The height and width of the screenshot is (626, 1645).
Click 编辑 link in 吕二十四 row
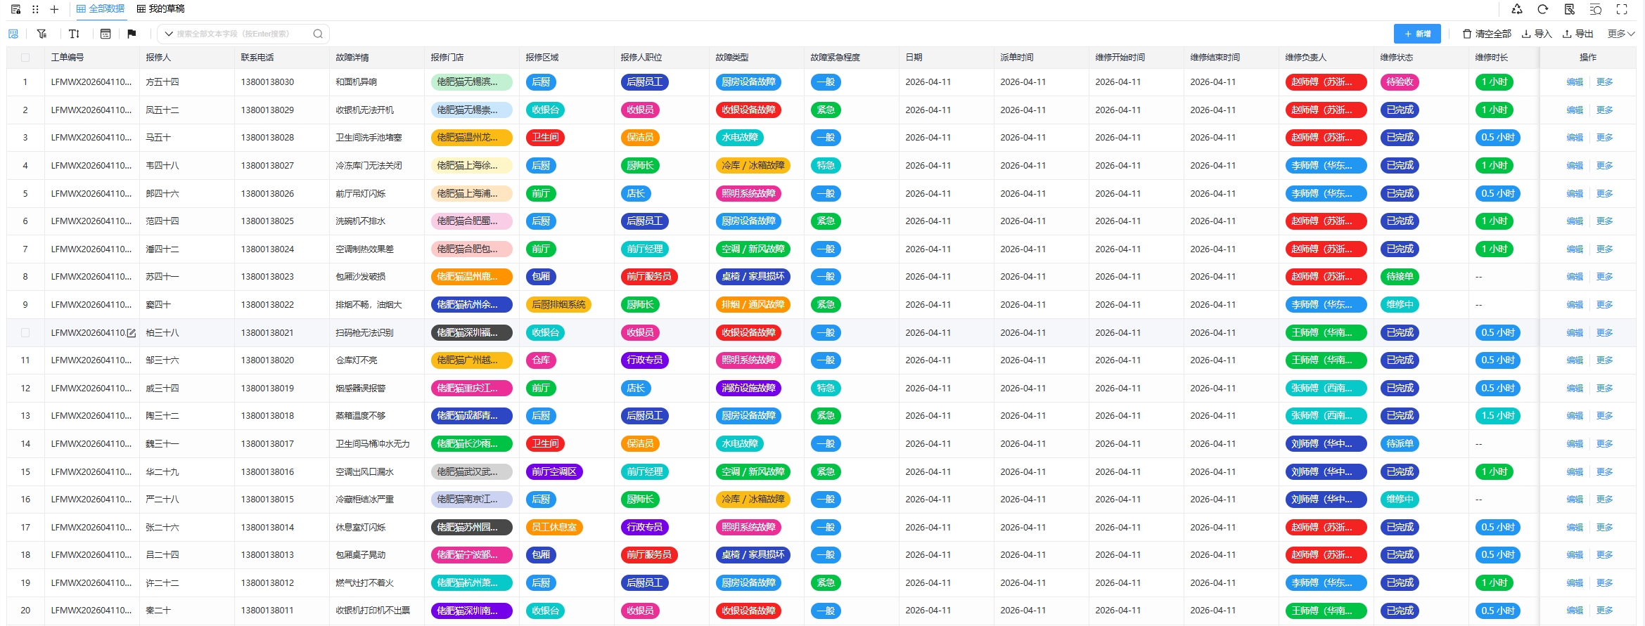[1575, 555]
